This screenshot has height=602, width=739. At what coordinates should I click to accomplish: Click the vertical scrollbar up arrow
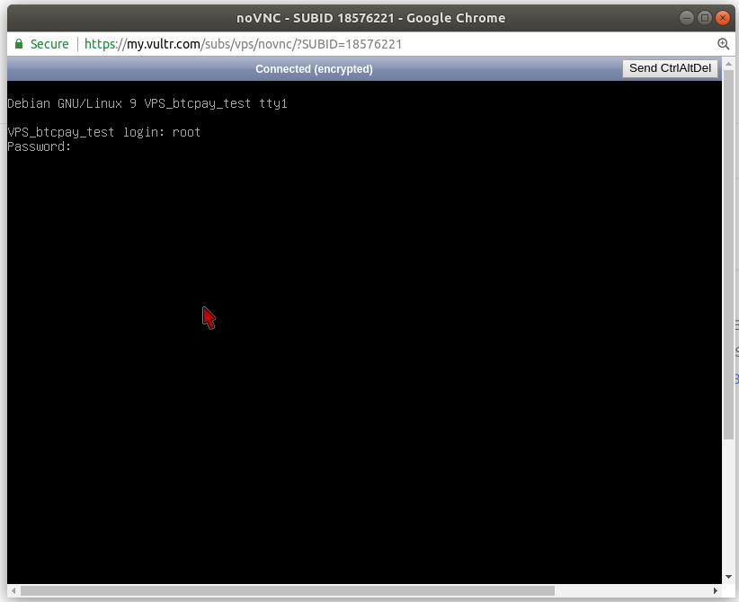pyautogui.click(x=728, y=64)
